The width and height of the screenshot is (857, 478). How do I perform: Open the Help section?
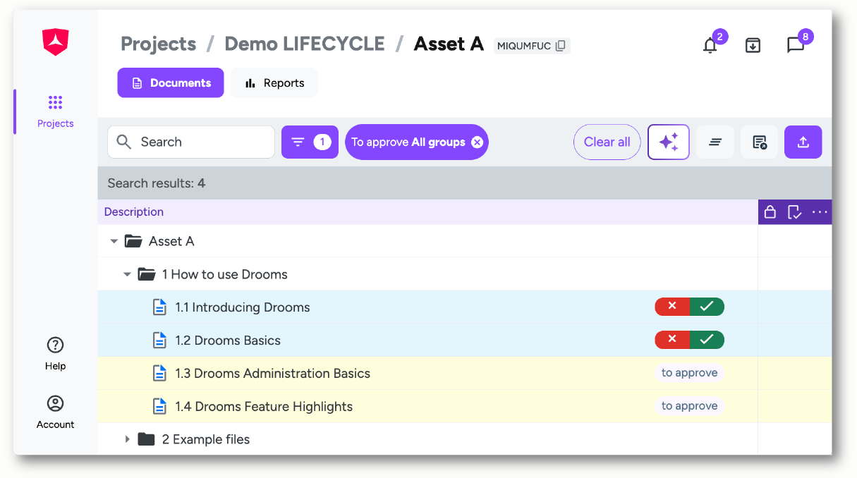coord(55,354)
